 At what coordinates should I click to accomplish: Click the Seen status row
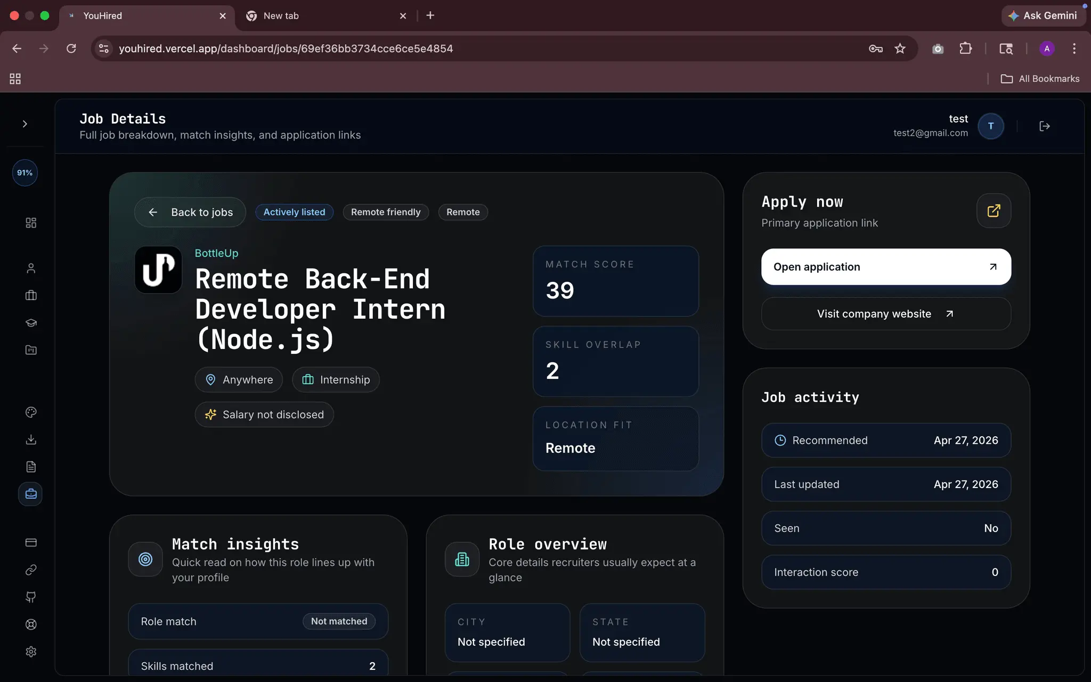pos(886,528)
